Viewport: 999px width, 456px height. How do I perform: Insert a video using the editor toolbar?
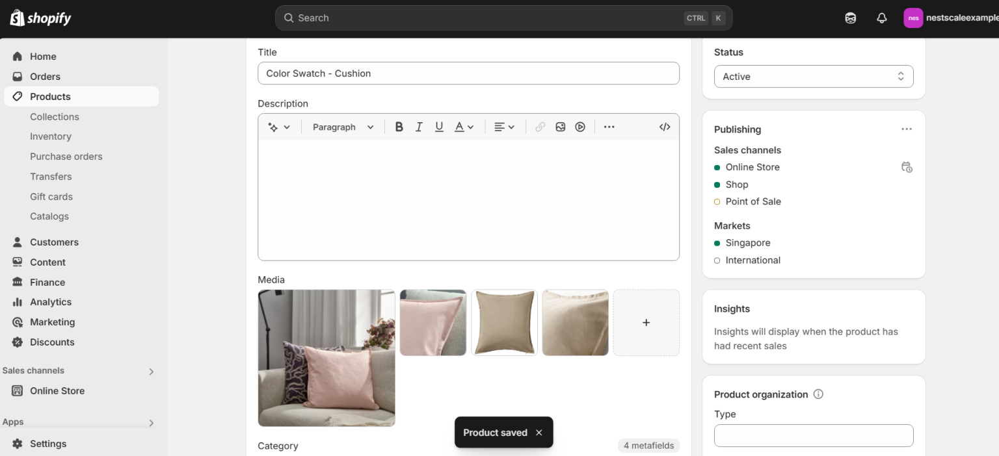[579, 127]
